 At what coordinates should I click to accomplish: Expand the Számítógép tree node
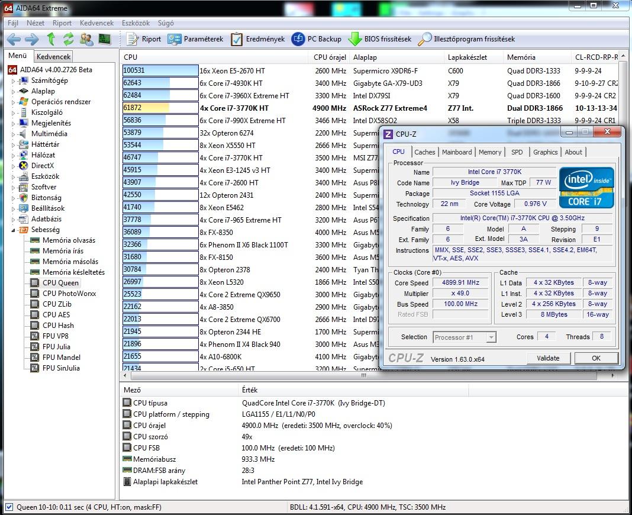click(13, 81)
